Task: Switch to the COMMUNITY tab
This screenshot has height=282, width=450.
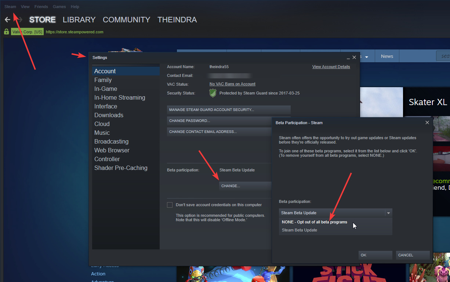Action: click(127, 20)
